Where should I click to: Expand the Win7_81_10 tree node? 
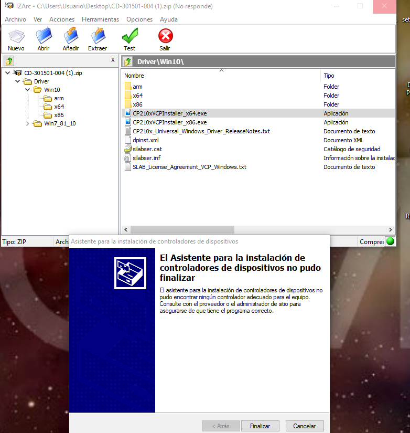(x=28, y=123)
